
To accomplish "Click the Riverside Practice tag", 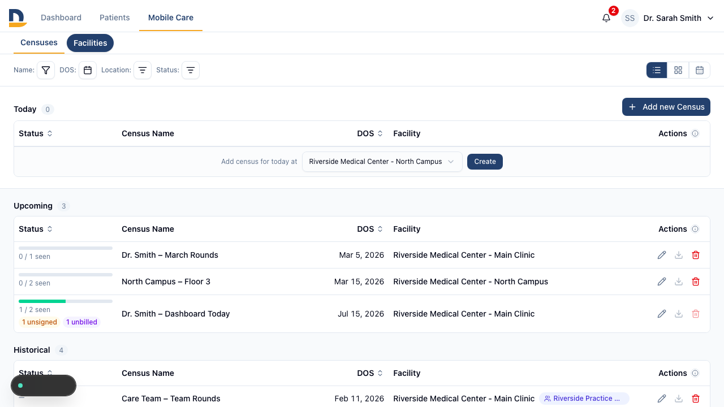I will coord(584,399).
